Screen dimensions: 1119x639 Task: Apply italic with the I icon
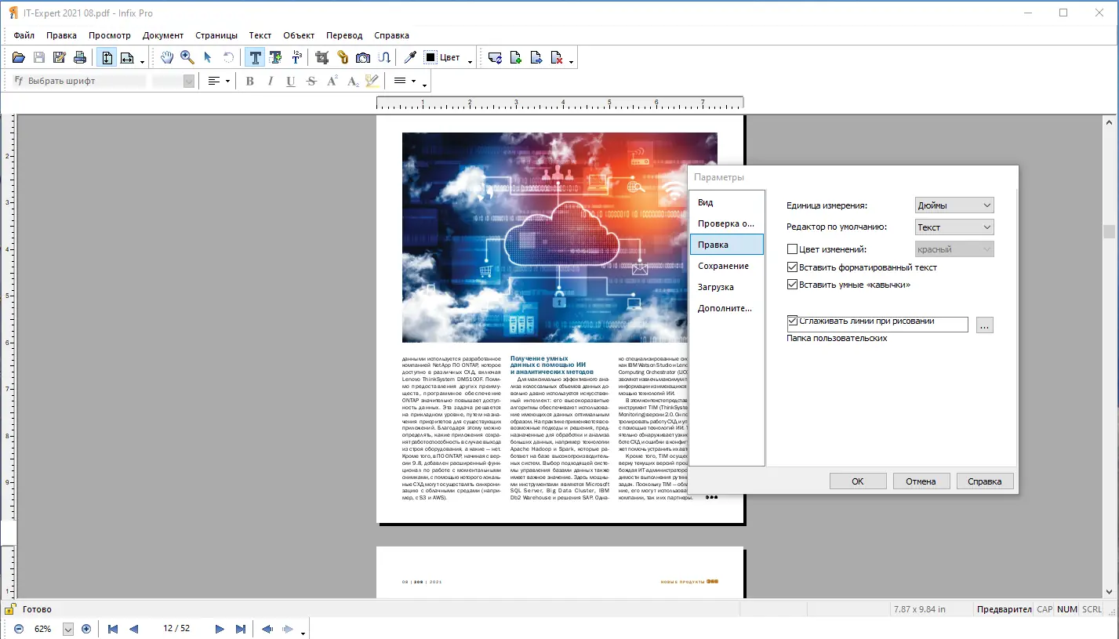[271, 81]
